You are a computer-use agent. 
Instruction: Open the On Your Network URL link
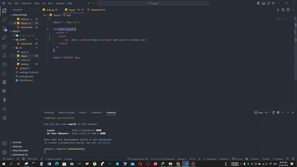(89, 133)
